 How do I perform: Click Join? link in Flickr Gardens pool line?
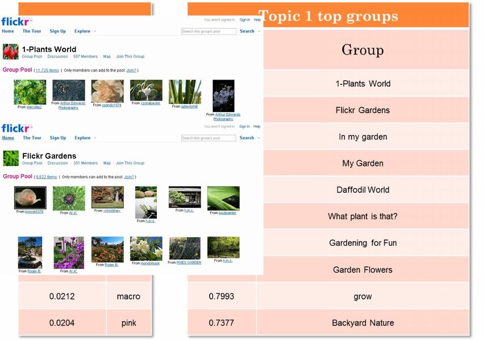click(129, 177)
